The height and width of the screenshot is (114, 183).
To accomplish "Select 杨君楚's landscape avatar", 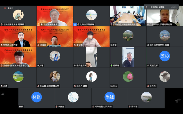I will [x=128, y=35].
